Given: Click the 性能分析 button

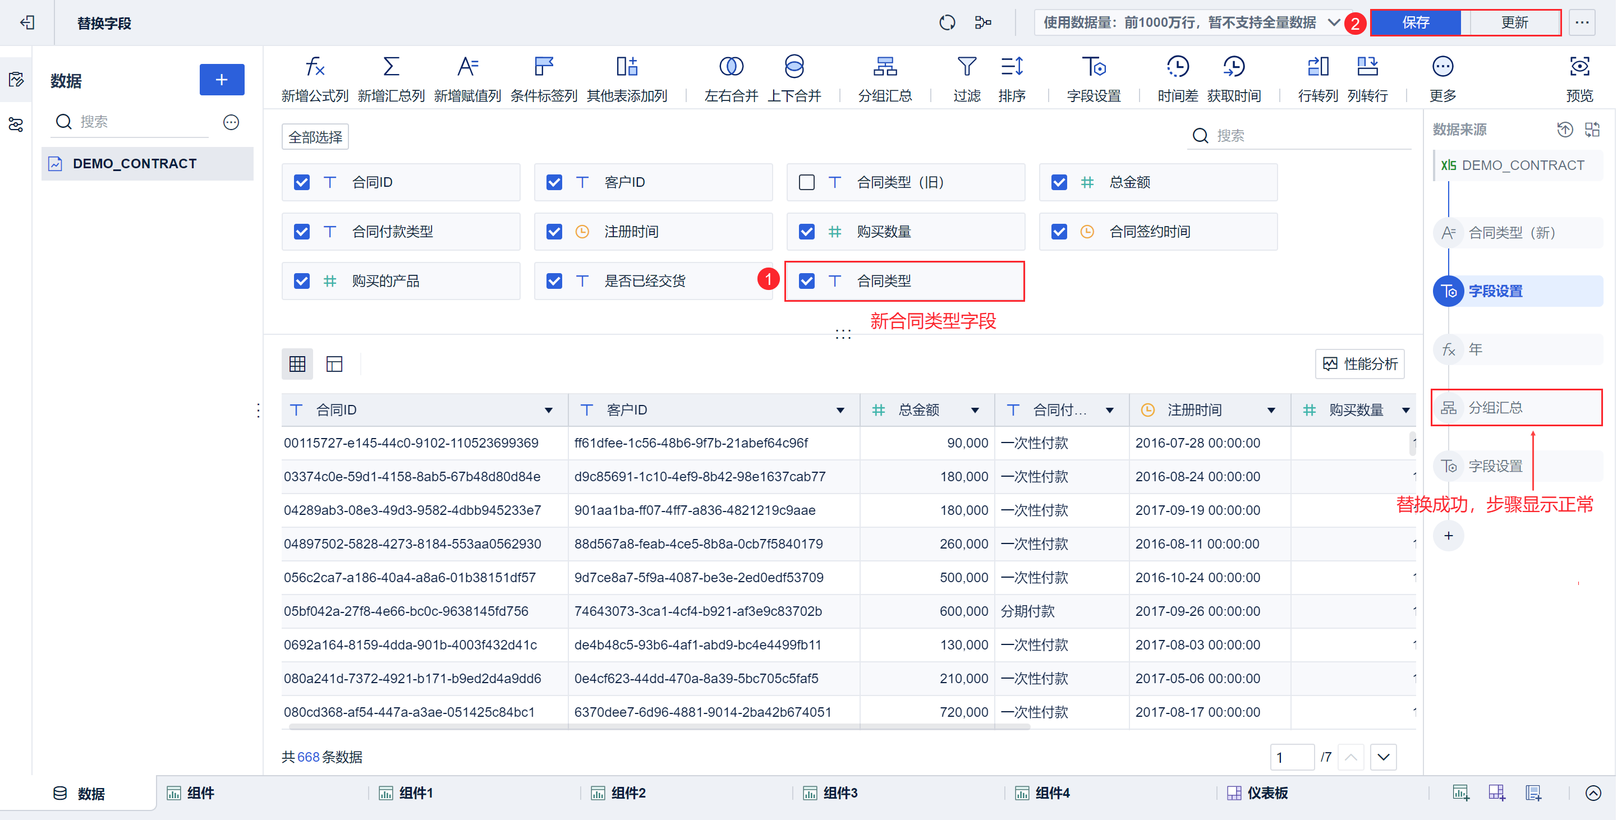Looking at the screenshot, I should tap(1359, 364).
